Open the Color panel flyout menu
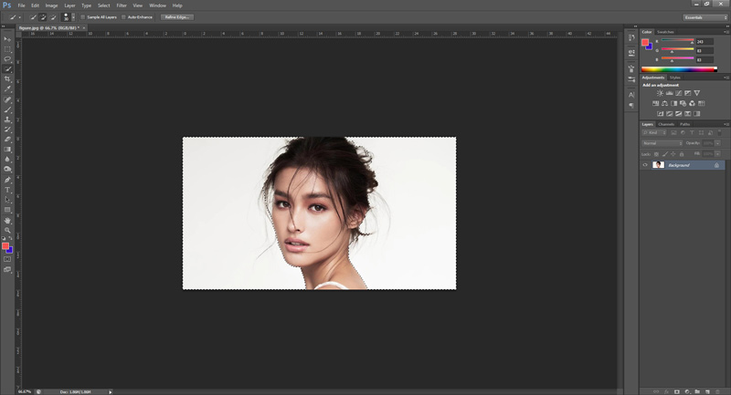731x395 pixels. coord(726,32)
